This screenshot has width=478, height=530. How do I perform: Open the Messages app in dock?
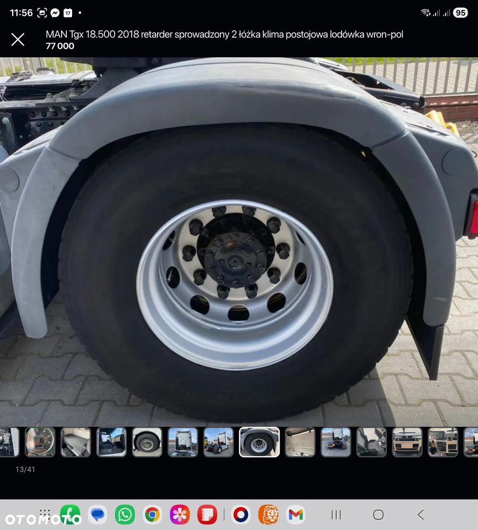point(98,515)
